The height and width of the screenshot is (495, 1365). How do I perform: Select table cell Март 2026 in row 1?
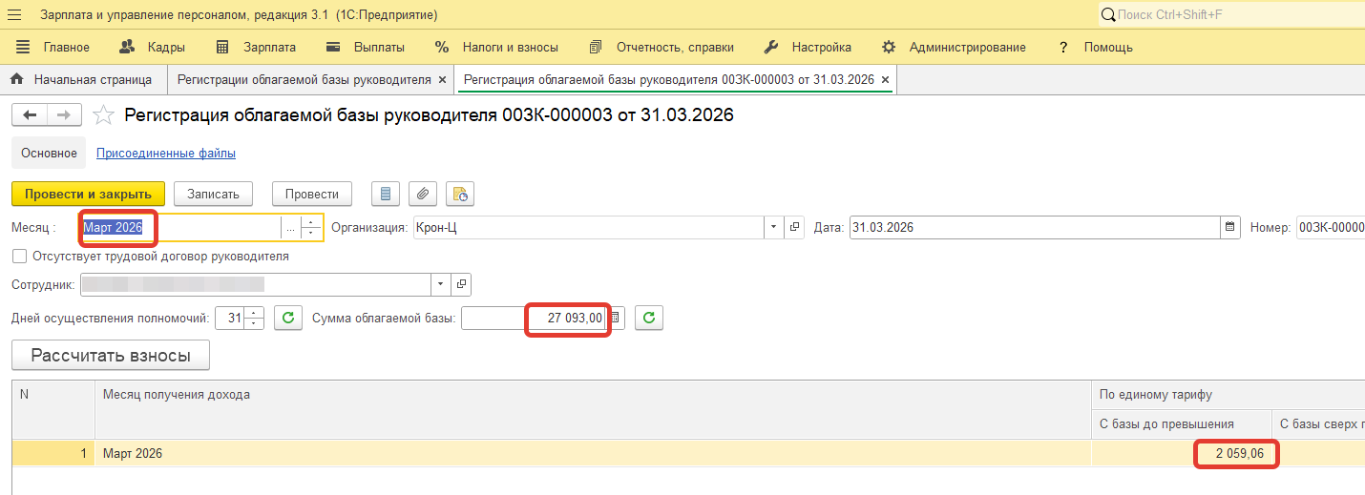pos(593,453)
